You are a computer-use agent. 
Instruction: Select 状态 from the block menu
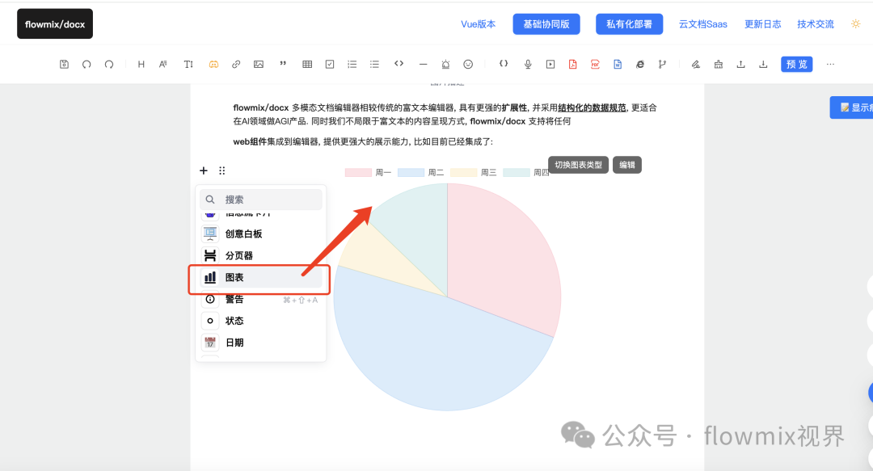click(x=260, y=321)
